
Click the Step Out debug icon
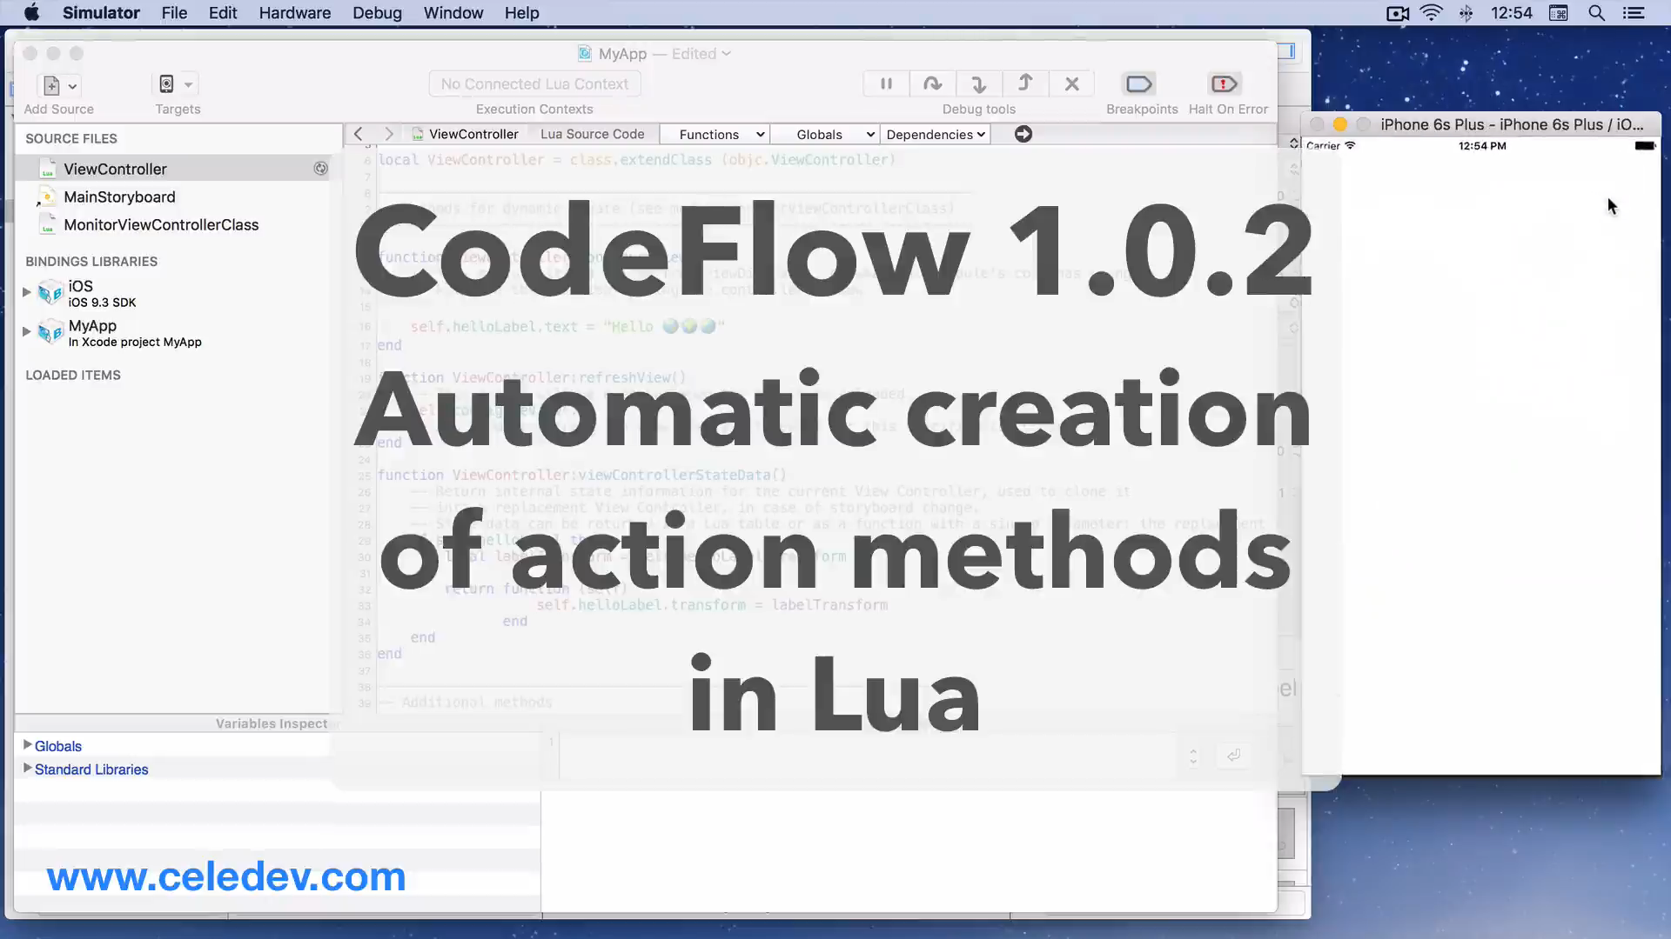click(x=1025, y=84)
